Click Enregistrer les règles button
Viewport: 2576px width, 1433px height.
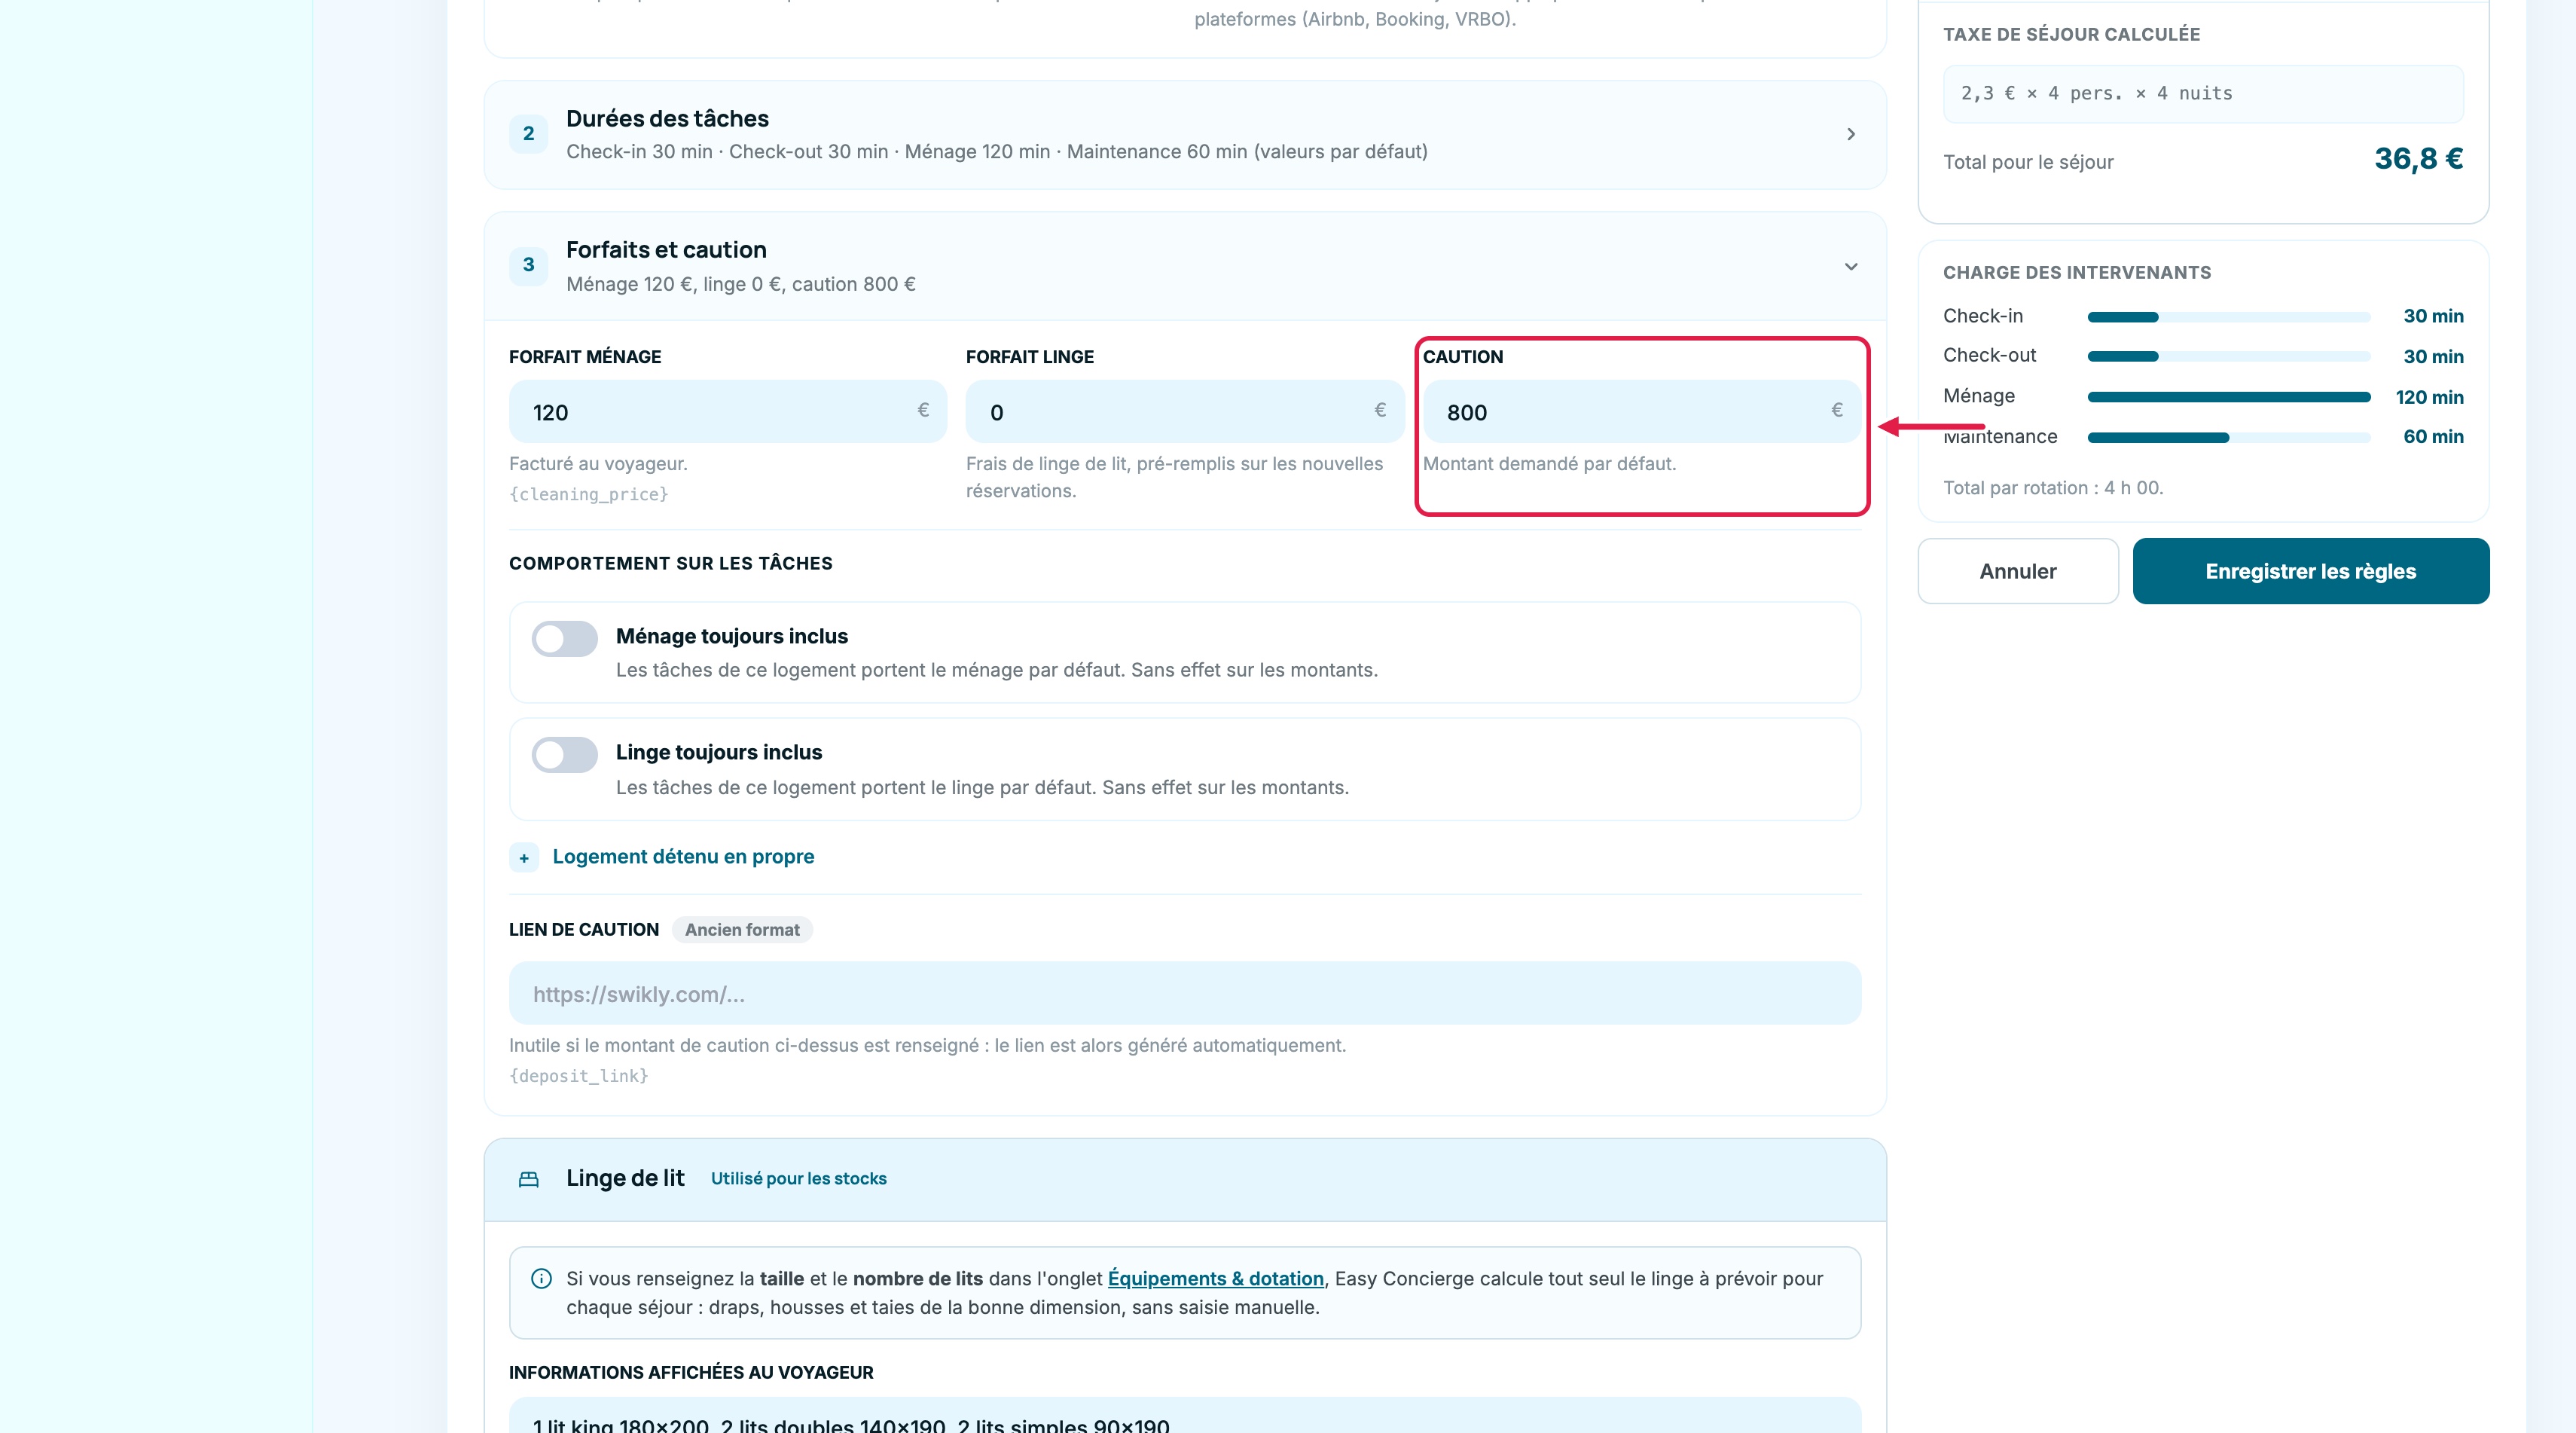pos(2310,571)
